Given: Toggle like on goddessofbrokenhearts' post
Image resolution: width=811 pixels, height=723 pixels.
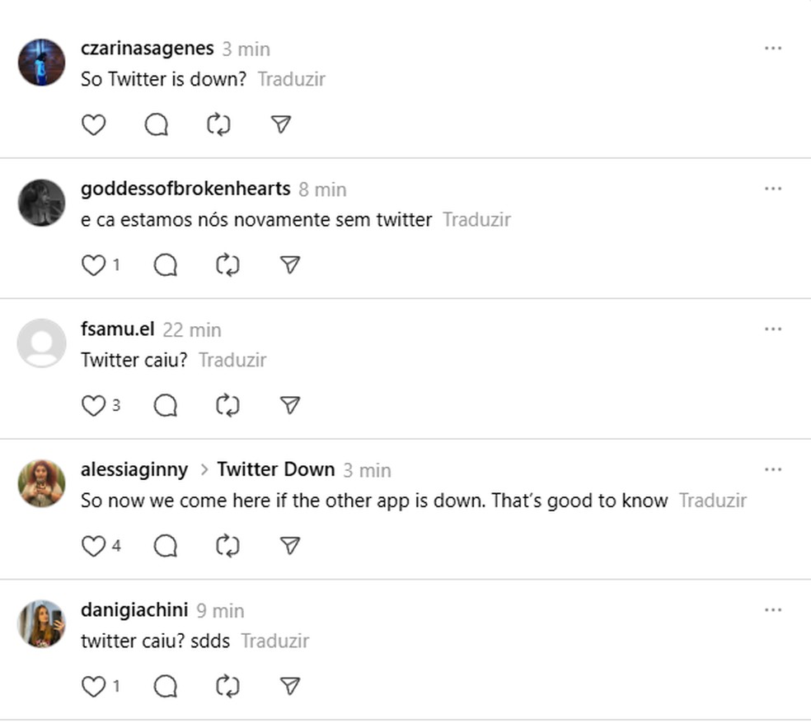Looking at the screenshot, I should [94, 265].
